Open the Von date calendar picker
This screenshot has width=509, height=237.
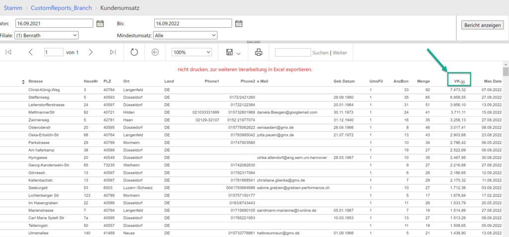(x=100, y=23)
